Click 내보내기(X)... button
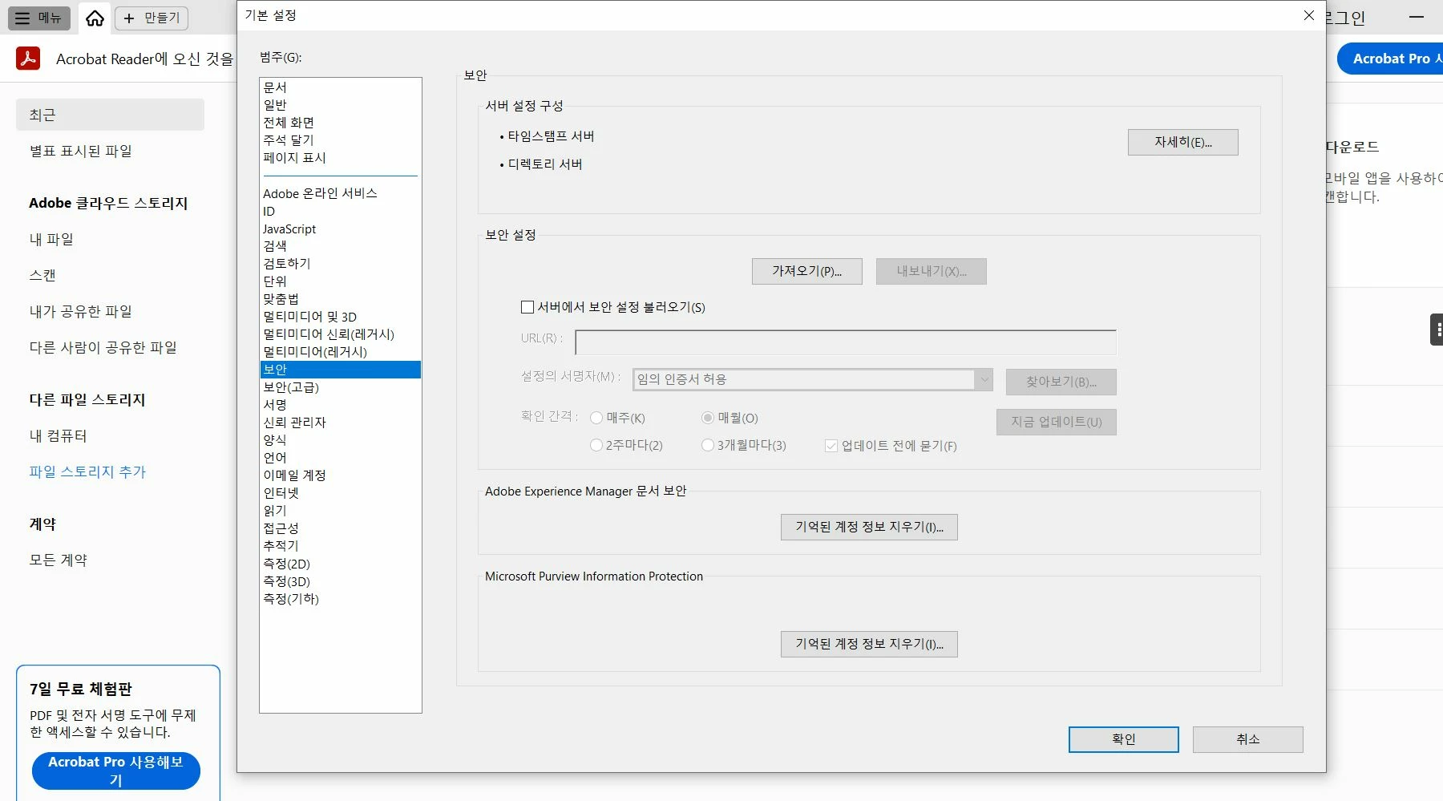1443x801 pixels. click(x=931, y=271)
